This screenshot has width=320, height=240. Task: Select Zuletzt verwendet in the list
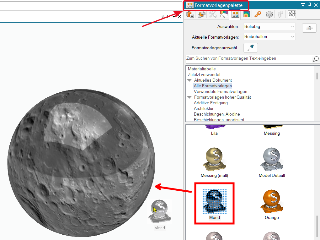click(204, 75)
